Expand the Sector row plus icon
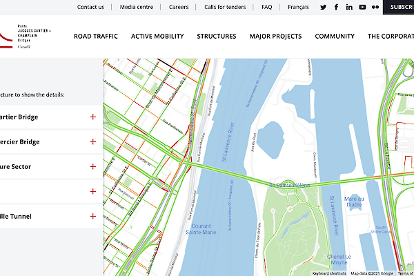 pyautogui.click(x=92, y=167)
